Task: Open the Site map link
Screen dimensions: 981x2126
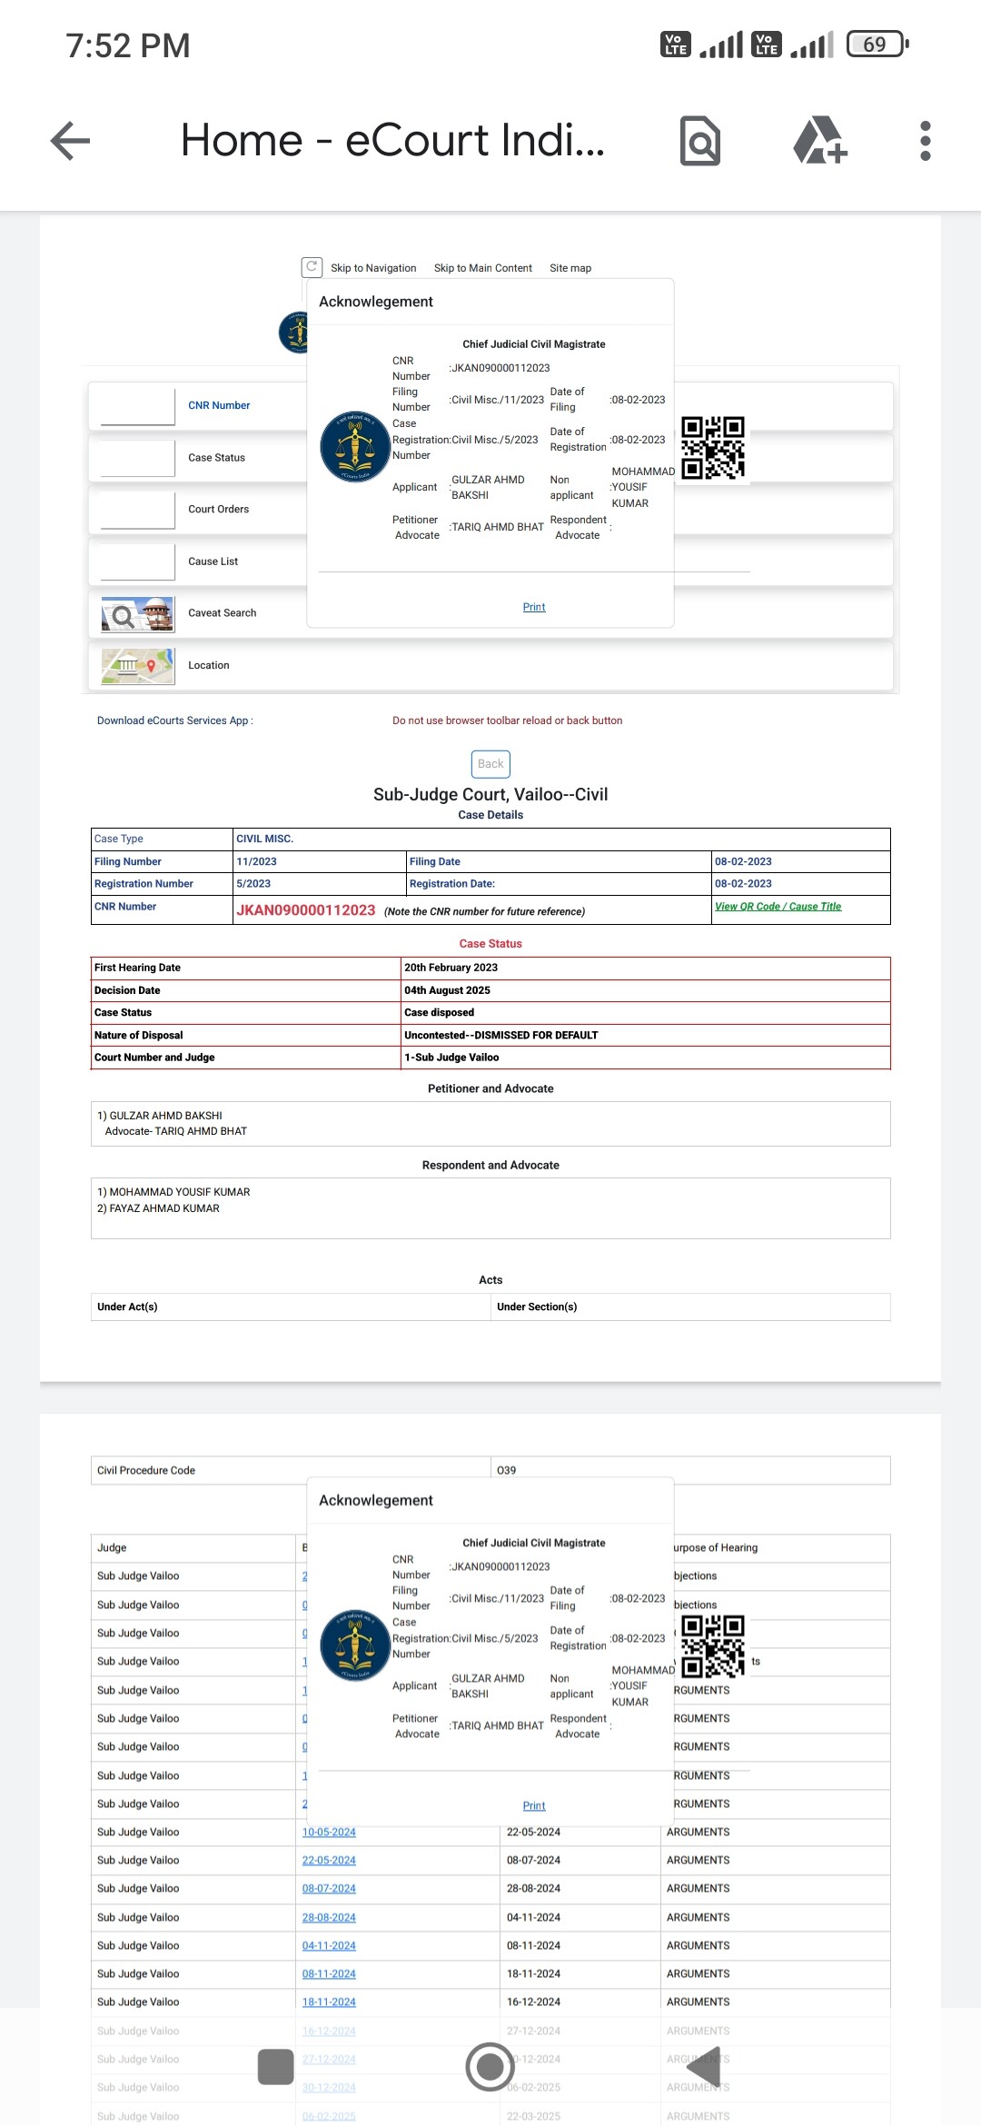Action: point(570,268)
